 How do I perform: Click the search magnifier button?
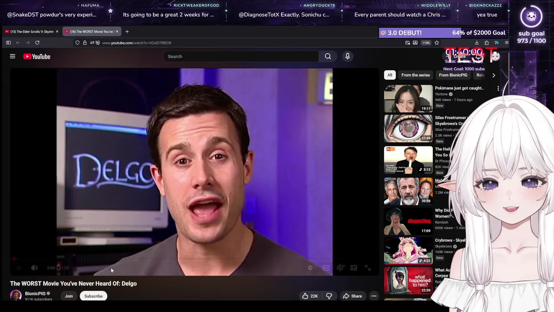tap(328, 56)
